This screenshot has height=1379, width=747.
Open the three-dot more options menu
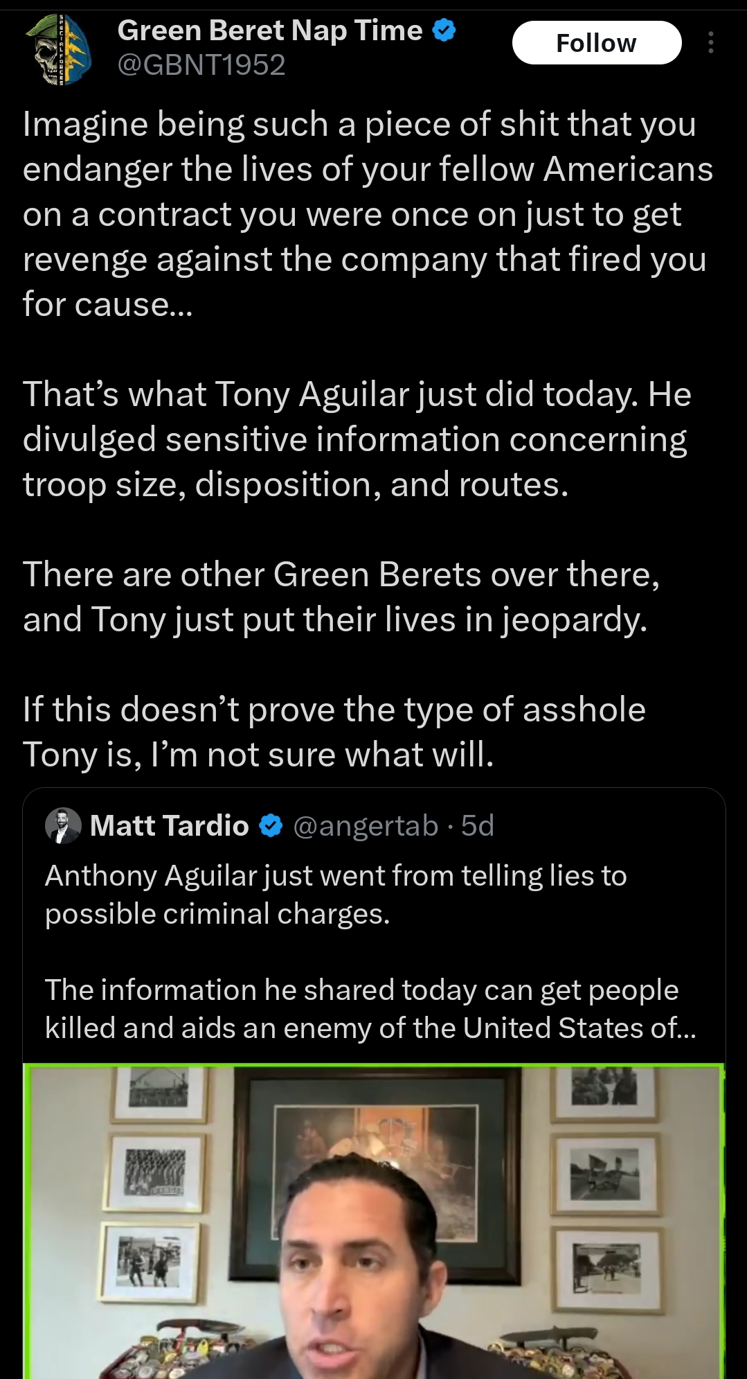point(710,43)
